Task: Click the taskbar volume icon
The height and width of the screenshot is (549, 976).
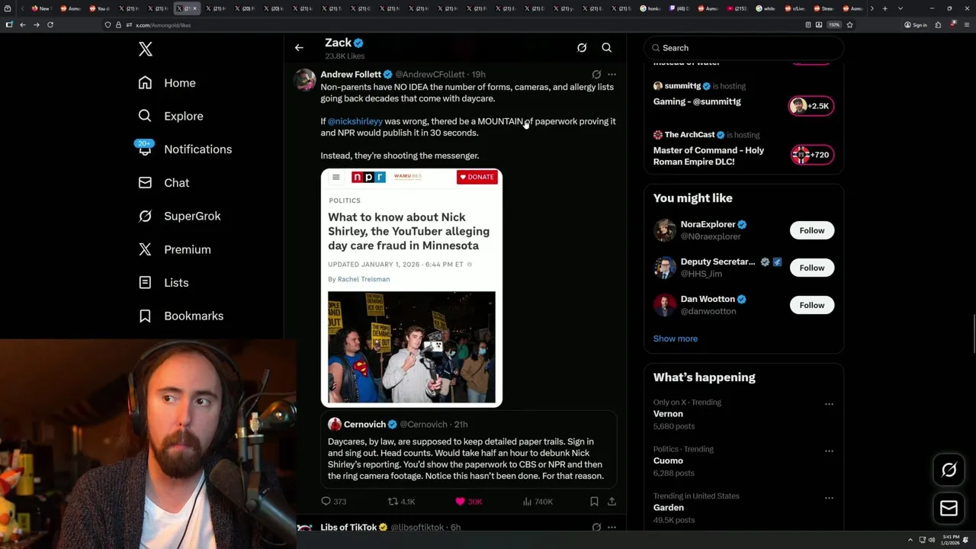Action: click(x=931, y=540)
